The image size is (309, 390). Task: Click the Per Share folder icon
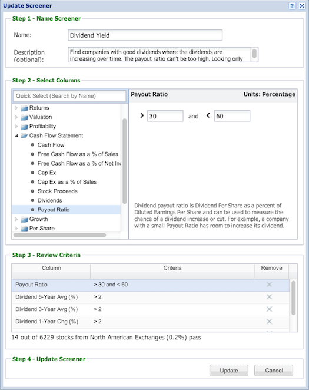click(x=24, y=229)
